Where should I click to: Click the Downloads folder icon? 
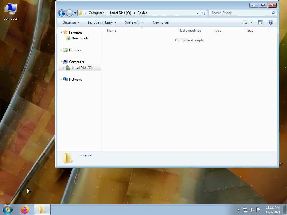tap(68, 38)
